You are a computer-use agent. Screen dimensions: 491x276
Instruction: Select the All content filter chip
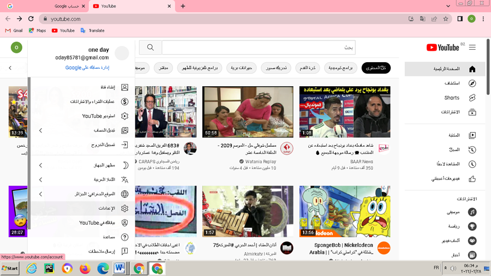pyautogui.click(x=376, y=68)
